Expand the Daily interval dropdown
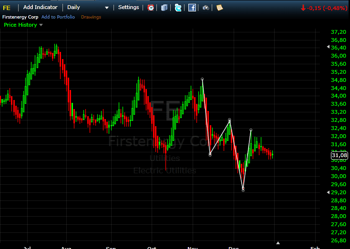This screenshot has height=249, width=350. pos(88,7)
